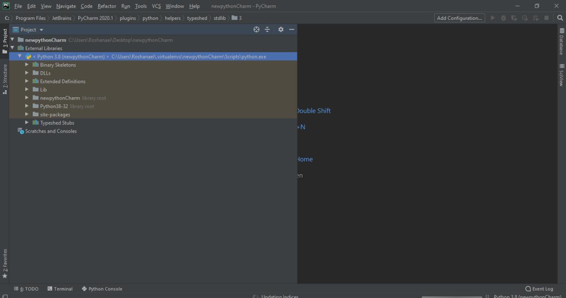
Task: Open the Tools menu
Action: pos(141,6)
